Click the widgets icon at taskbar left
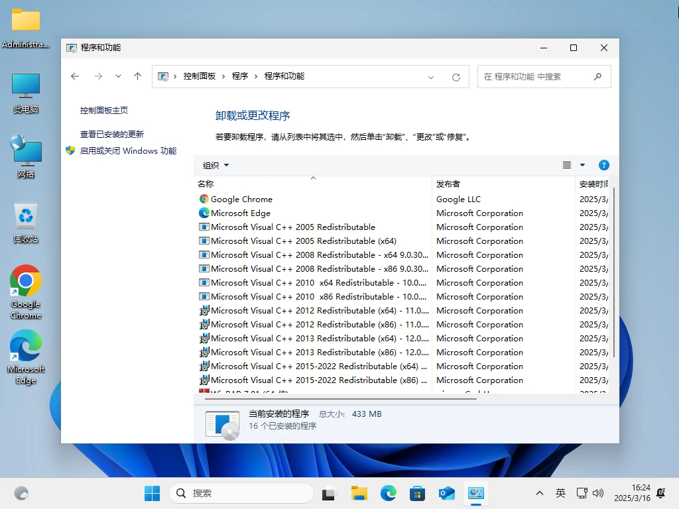The width and height of the screenshot is (679, 509). [x=21, y=493]
